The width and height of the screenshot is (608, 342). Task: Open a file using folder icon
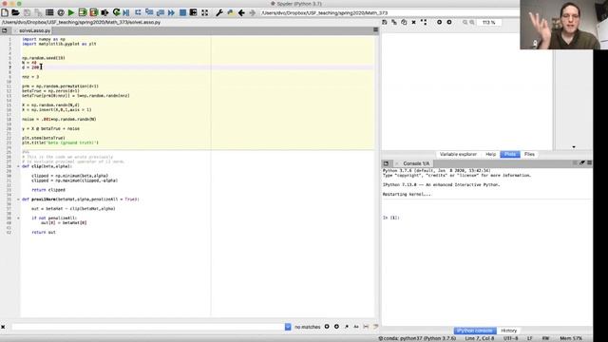click(x=15, y=12)
